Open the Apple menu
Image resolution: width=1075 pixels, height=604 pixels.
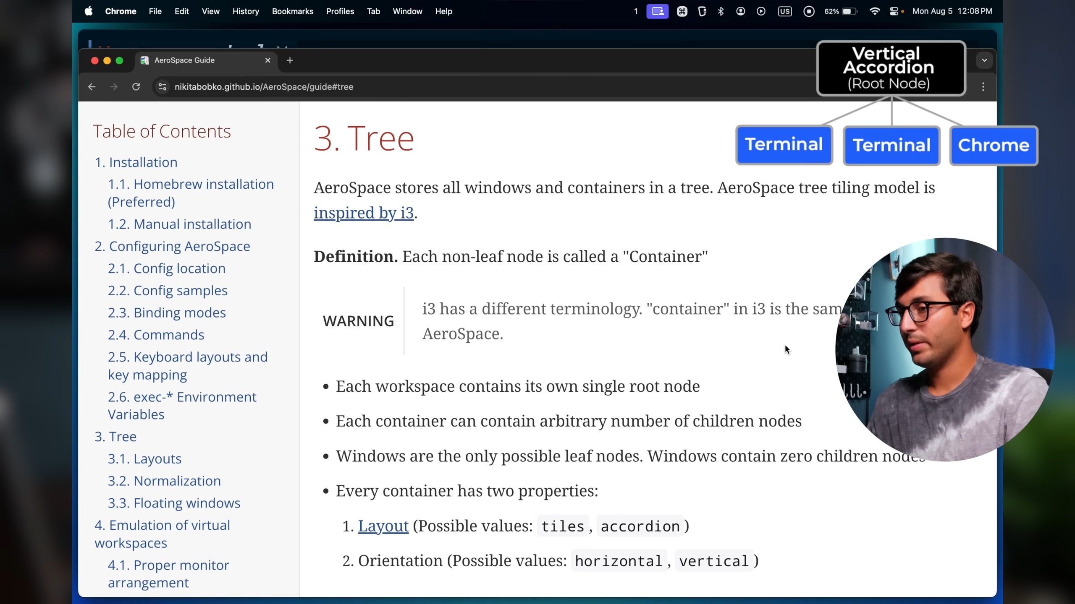tap(88, 11)
